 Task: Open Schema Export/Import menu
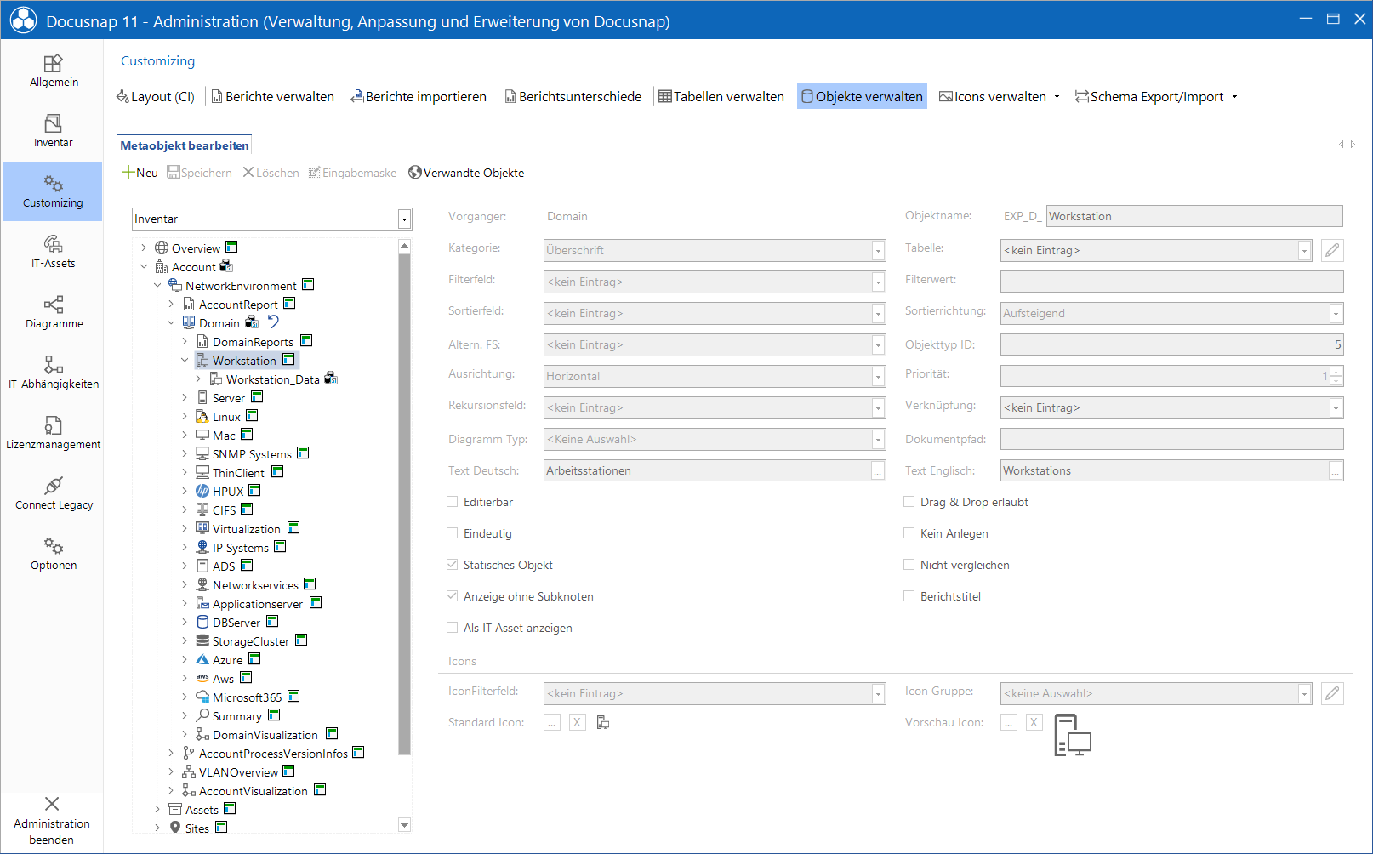[x=1156, y=97]
